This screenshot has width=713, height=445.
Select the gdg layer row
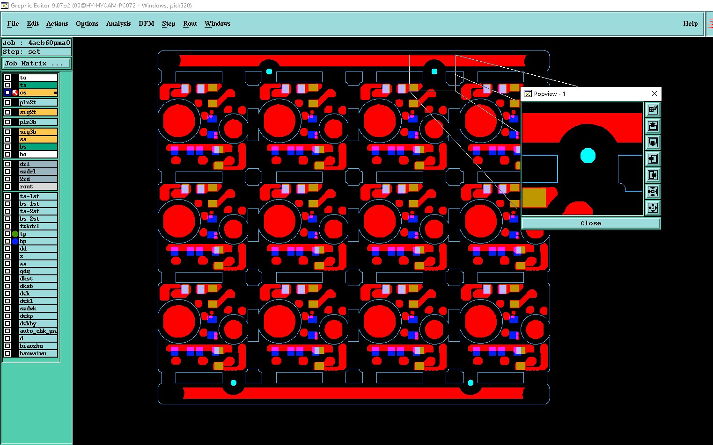38,271
